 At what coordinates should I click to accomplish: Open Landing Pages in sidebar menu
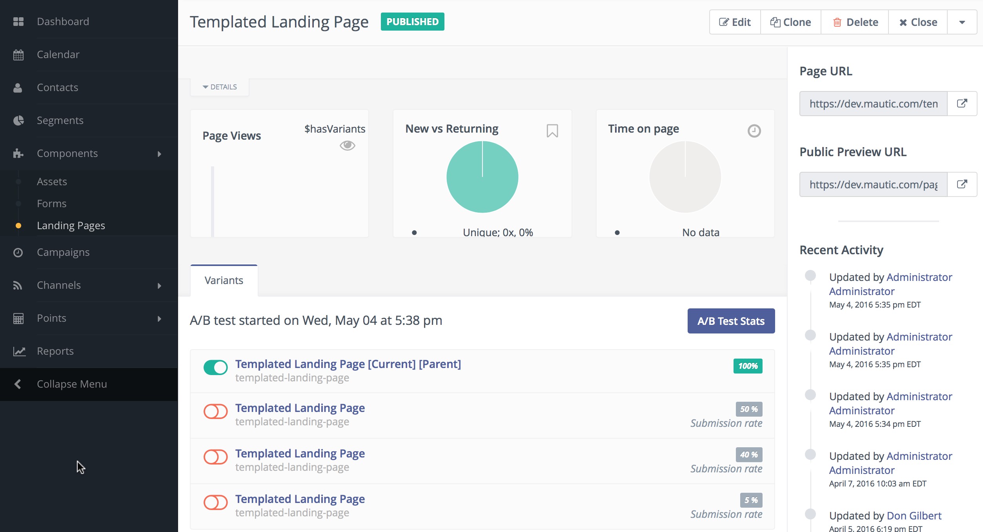click(71, 226)
